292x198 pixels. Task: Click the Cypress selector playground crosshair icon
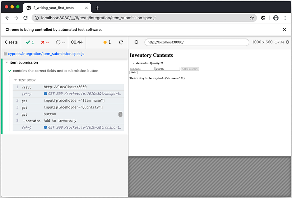136,42
